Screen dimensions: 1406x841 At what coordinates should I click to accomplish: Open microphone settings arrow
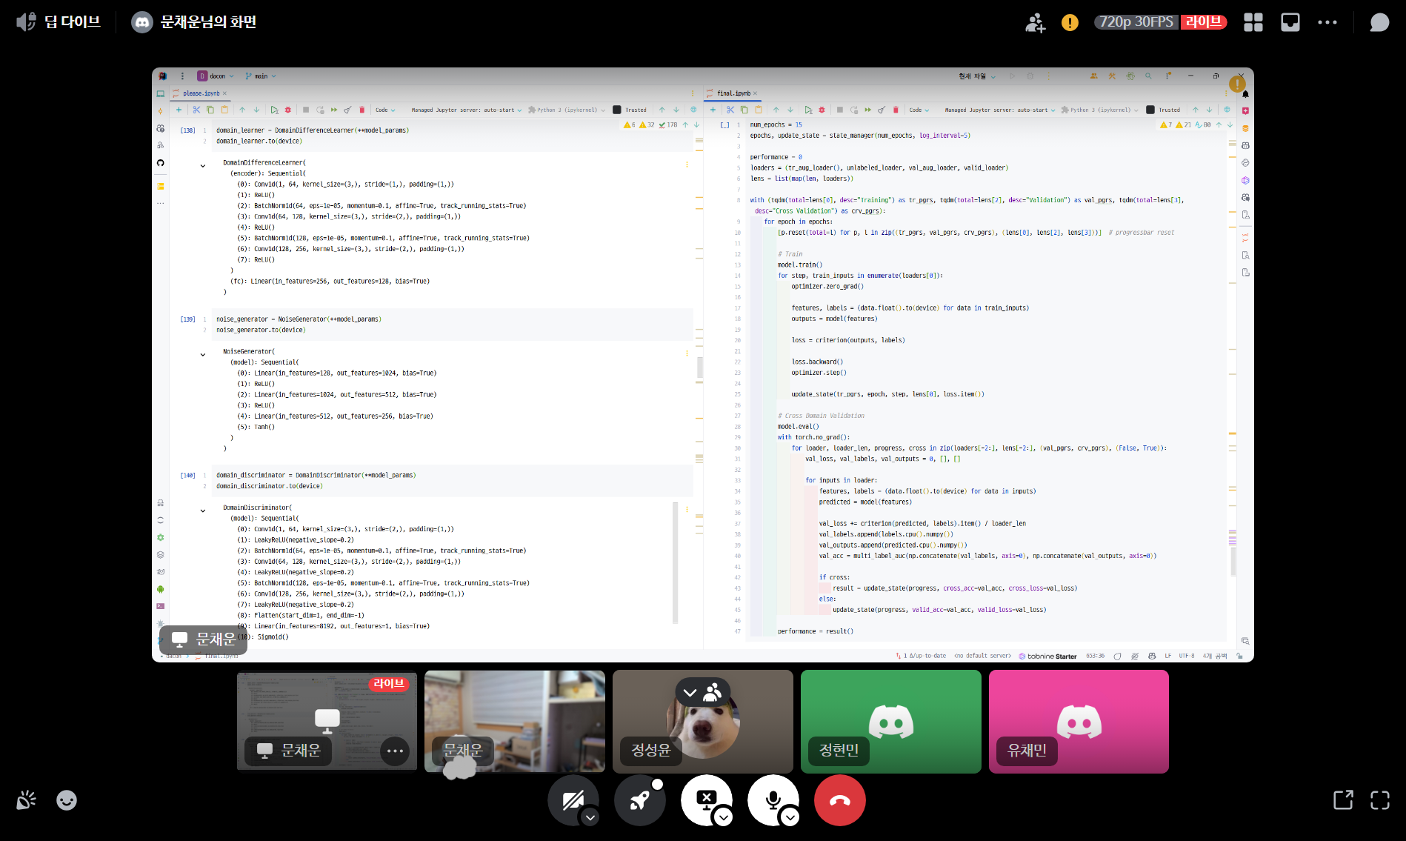(x=790, y=817)
